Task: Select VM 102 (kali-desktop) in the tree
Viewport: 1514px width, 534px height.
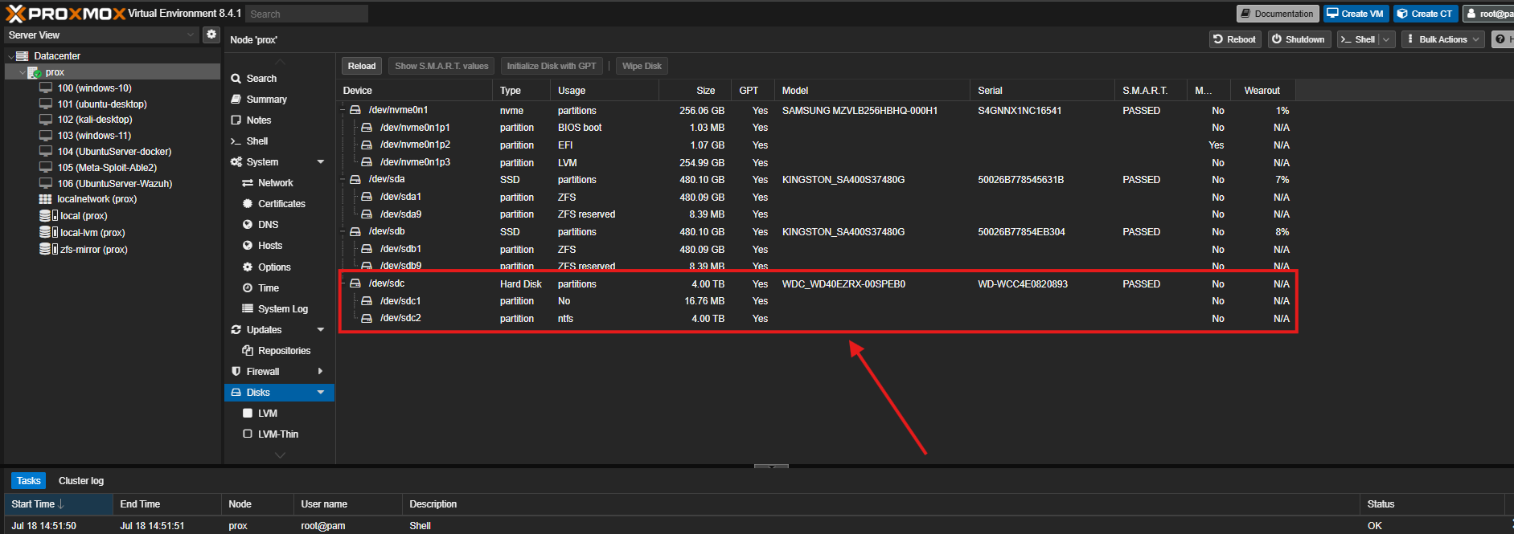Action: (x=94, y=120)
